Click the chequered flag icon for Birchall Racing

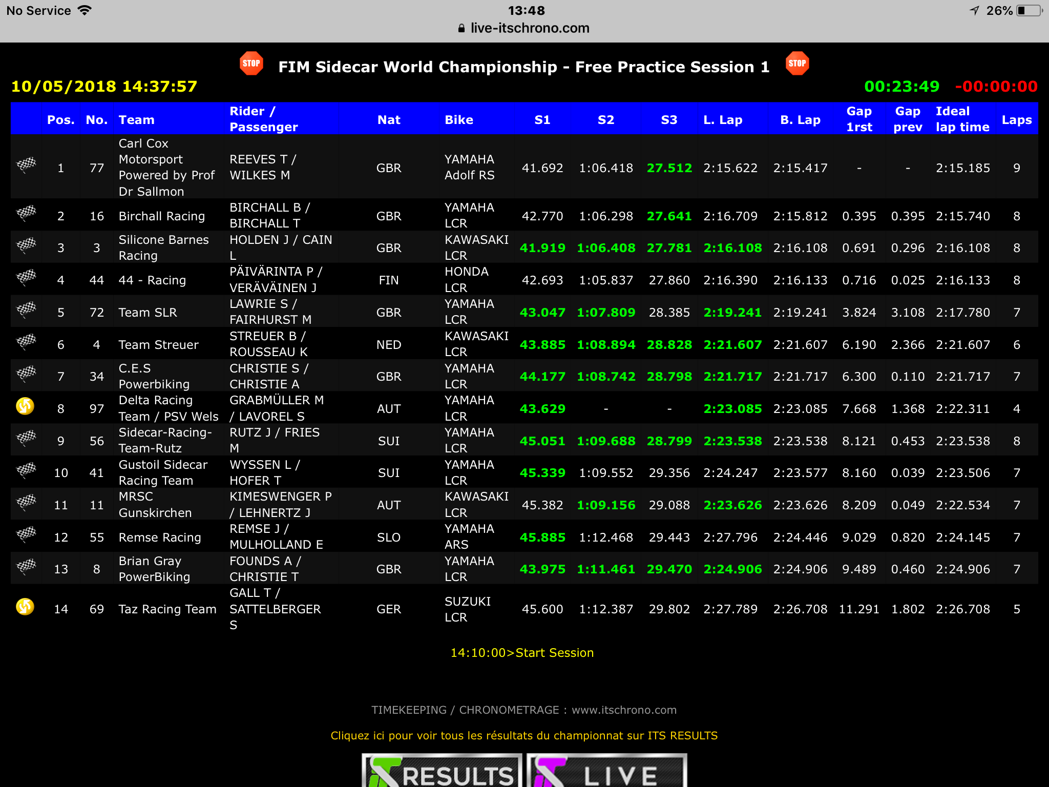[x=26, y=213]
